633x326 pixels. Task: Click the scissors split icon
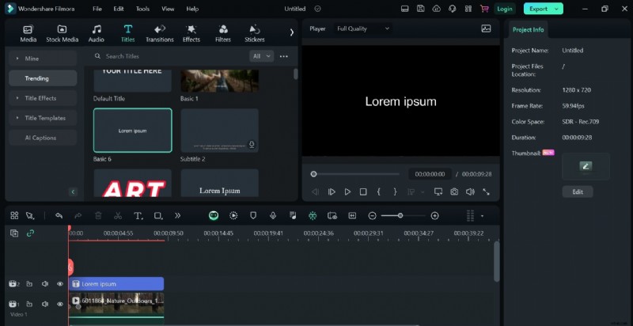pos(117,216)
